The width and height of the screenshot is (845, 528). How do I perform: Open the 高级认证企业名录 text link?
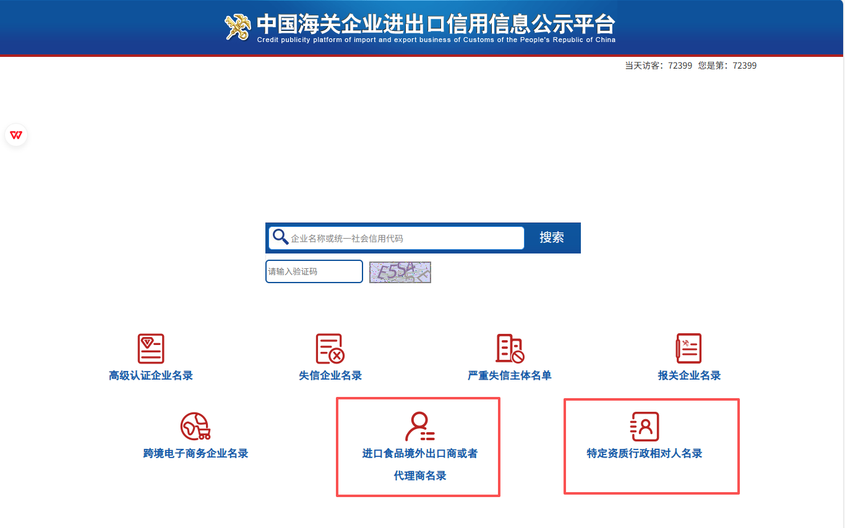151,375
